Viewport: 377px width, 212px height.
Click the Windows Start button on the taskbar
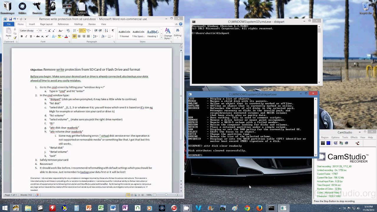(x=5, y=208)
